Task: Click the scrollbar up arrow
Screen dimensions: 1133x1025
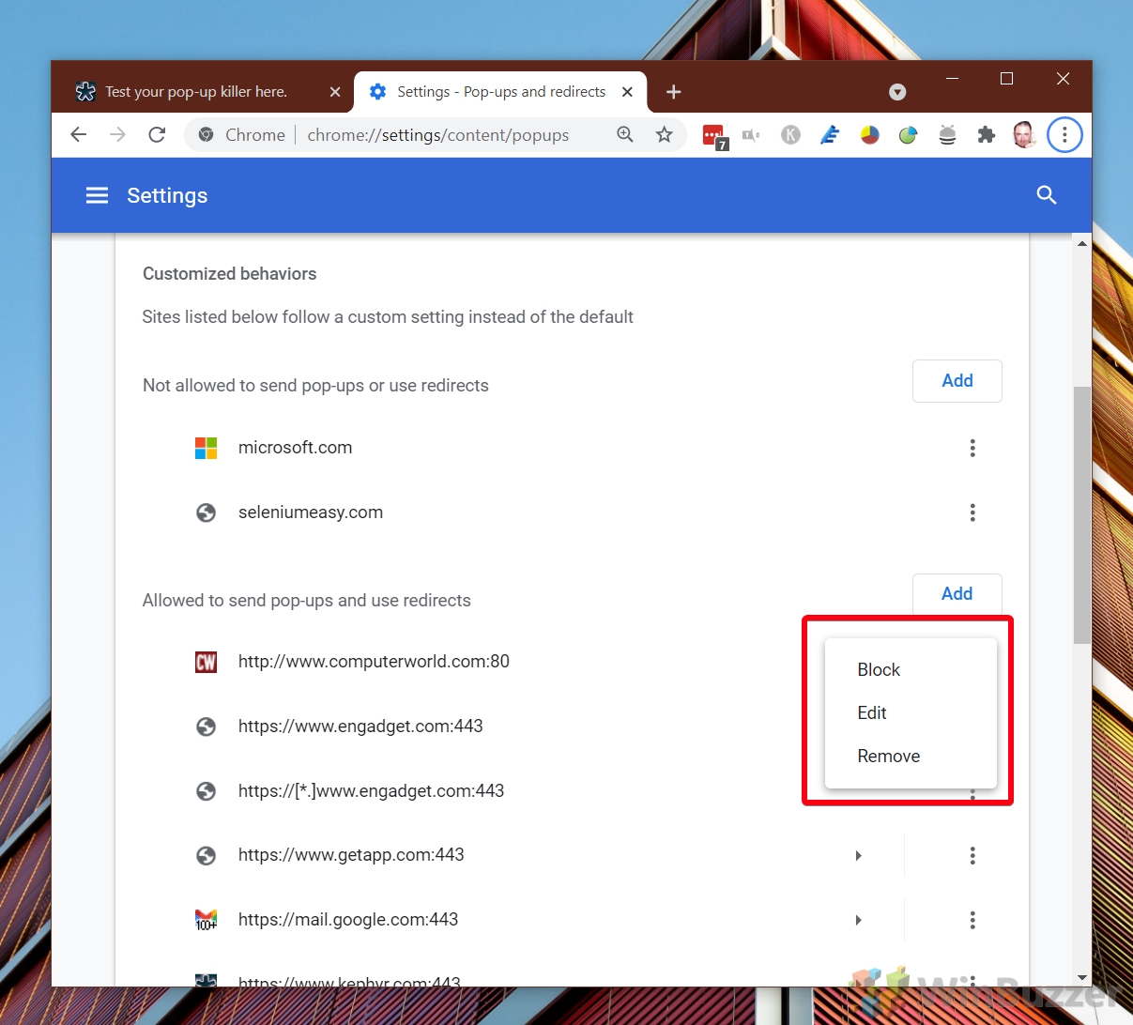Action: 1081,243
